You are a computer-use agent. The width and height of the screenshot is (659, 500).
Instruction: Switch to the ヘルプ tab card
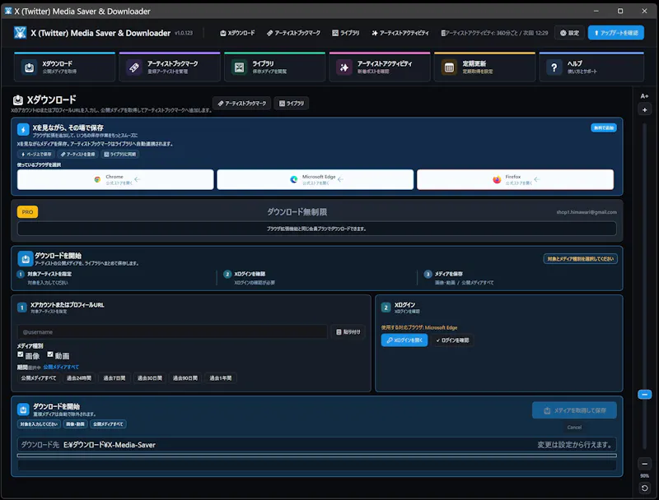pos(591,67)
